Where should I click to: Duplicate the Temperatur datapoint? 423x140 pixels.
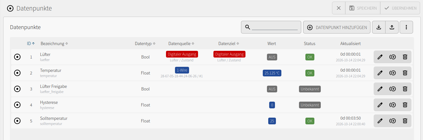393,73
